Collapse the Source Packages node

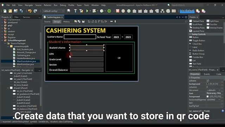[x=5, y=43]
